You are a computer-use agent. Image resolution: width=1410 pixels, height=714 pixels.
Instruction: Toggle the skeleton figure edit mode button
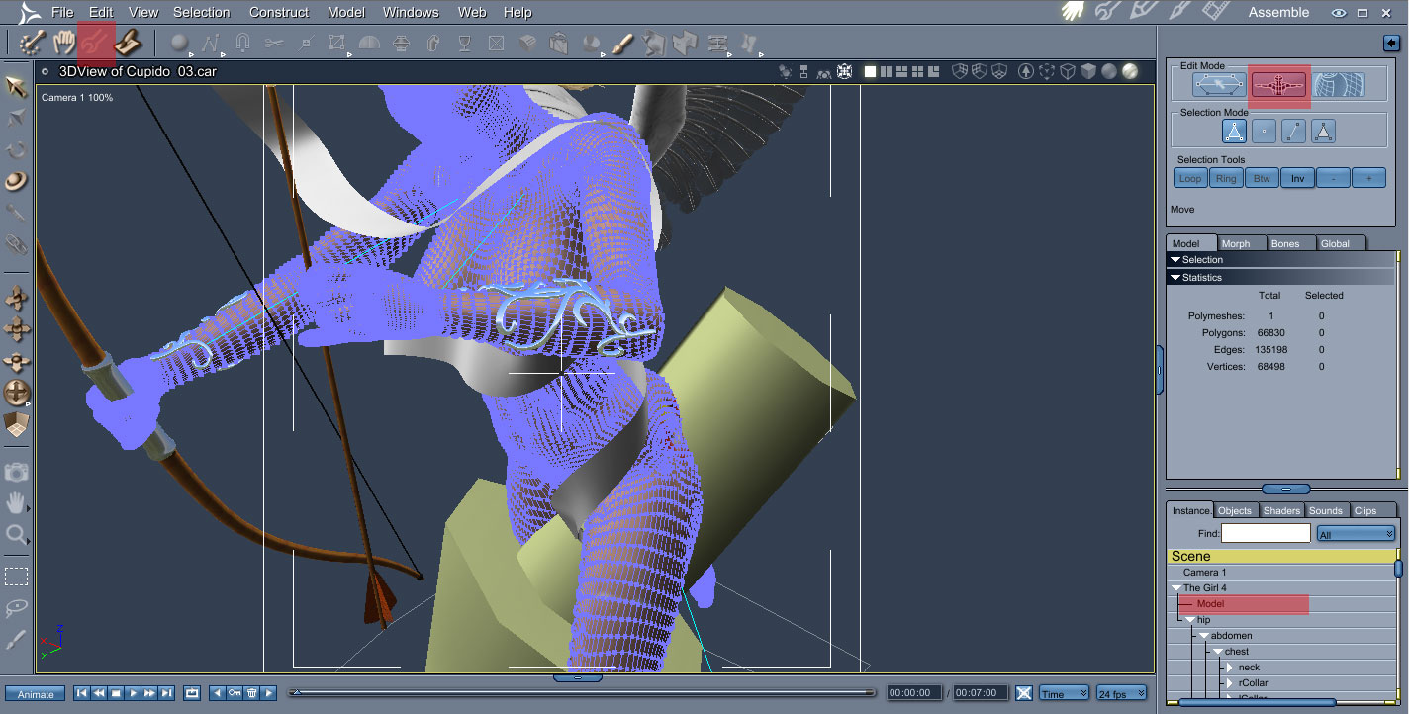tap(1279, 85)
